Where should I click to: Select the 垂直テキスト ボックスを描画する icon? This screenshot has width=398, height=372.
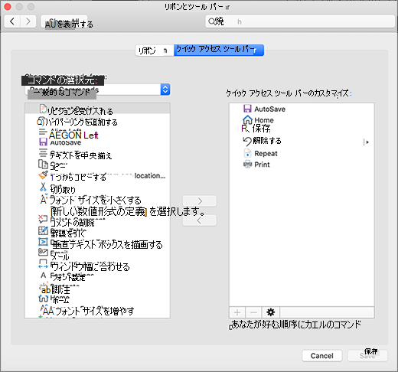pos(43,242)
